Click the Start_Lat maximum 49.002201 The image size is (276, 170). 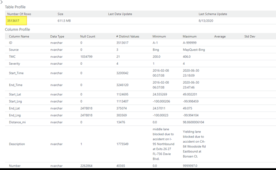tap(190, 94)
